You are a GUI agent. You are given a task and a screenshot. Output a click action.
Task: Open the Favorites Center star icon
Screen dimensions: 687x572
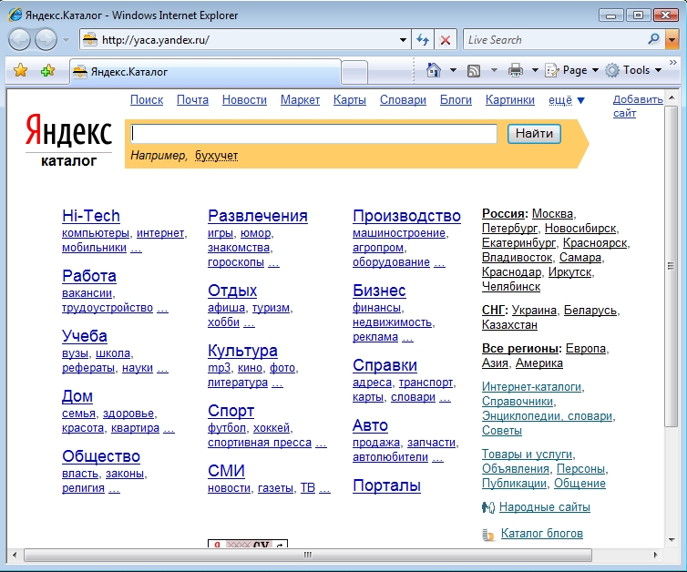point(21,70)
